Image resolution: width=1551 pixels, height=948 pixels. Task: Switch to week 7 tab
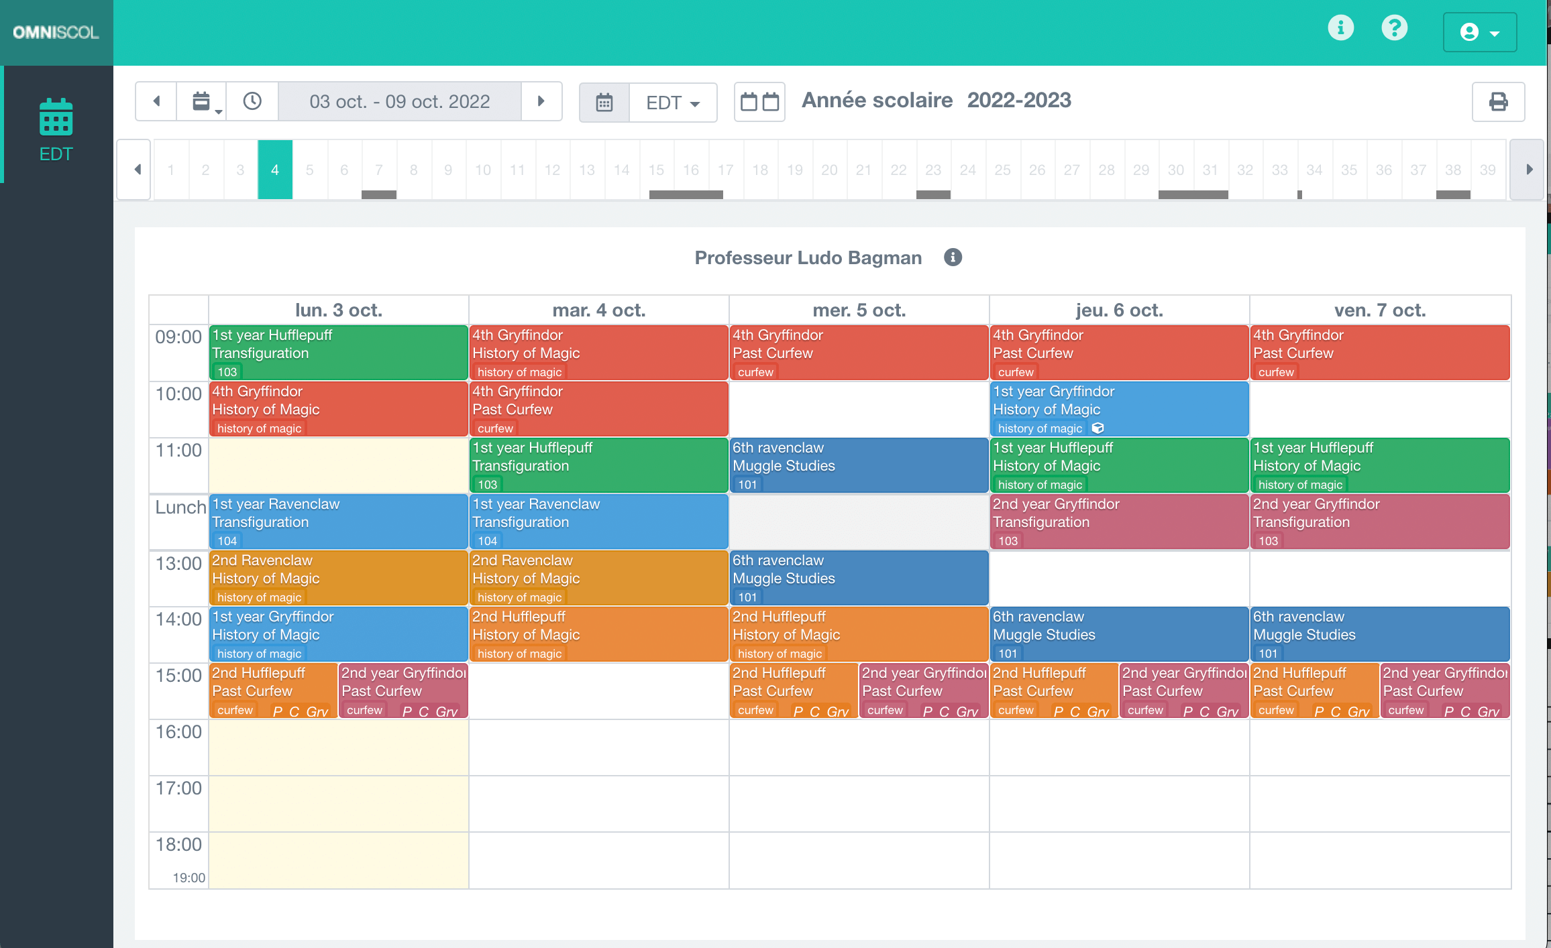pyautogui.click(x=378, y=170)
